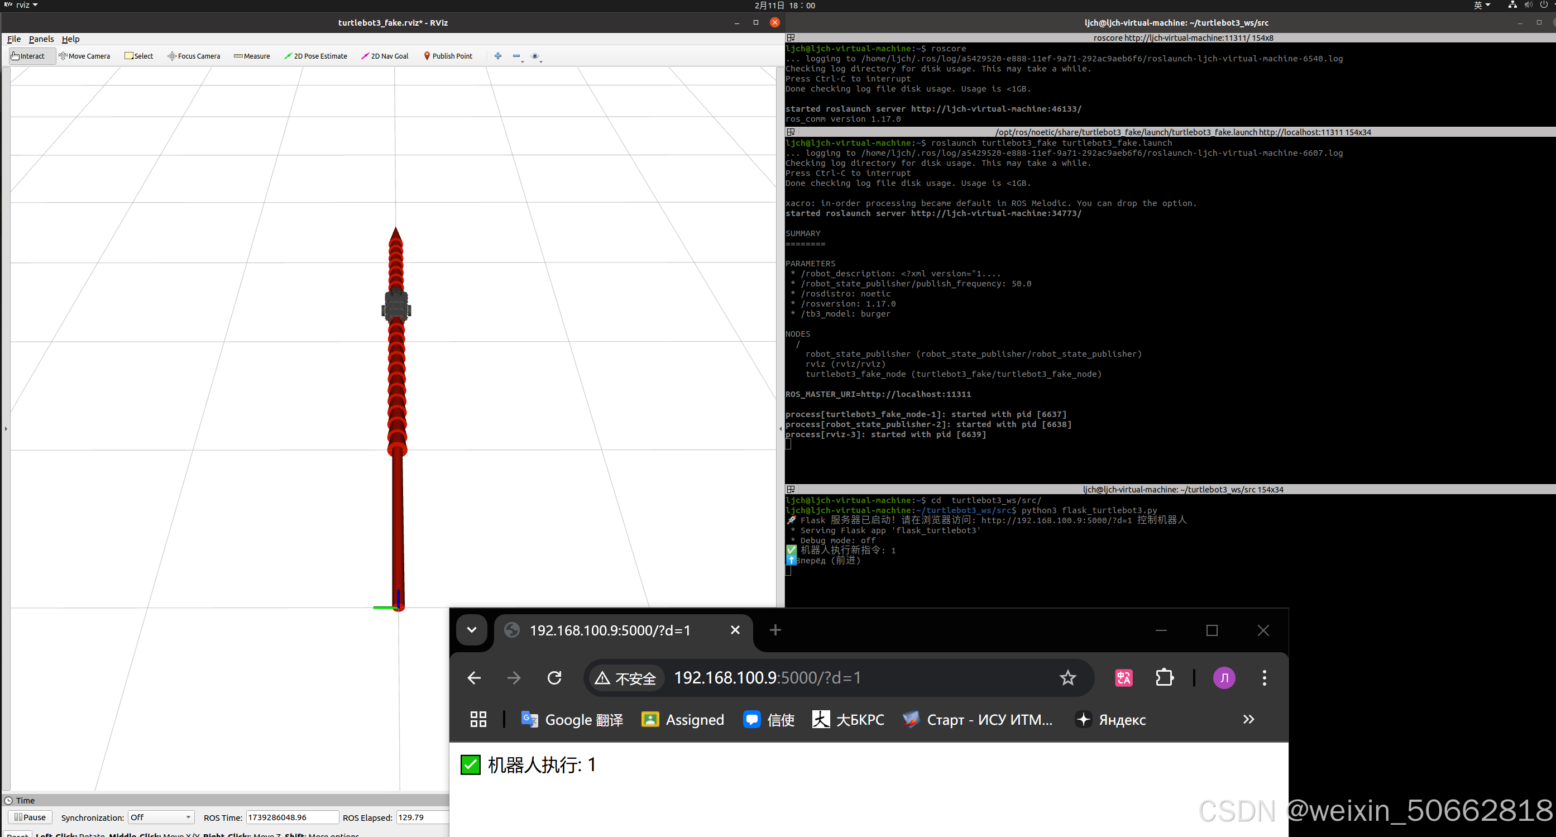
Task: Choose the 2D Pose Estimate tool
Action: click(x=315, y=56)
